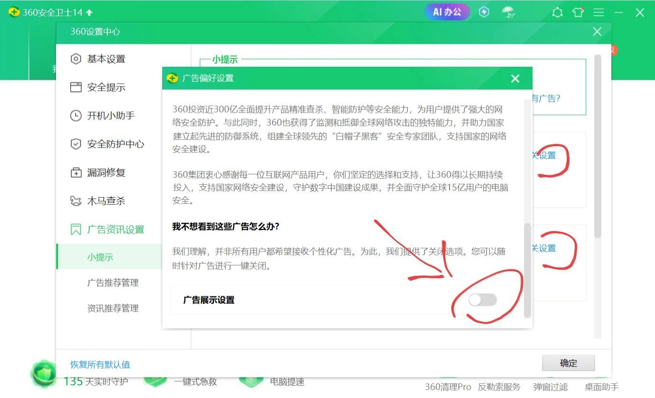
Task: Click the AI办公 button in title bar
Action: tap(447, 12)
